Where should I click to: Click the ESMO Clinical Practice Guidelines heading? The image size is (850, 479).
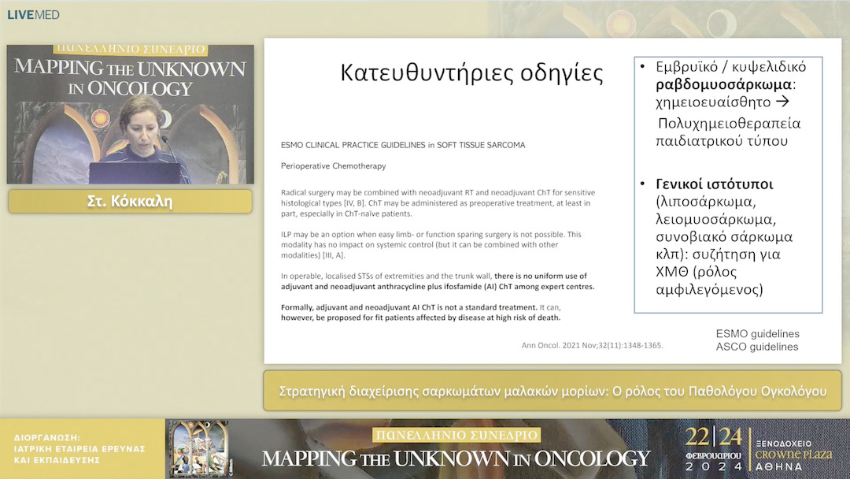point(402,145)
